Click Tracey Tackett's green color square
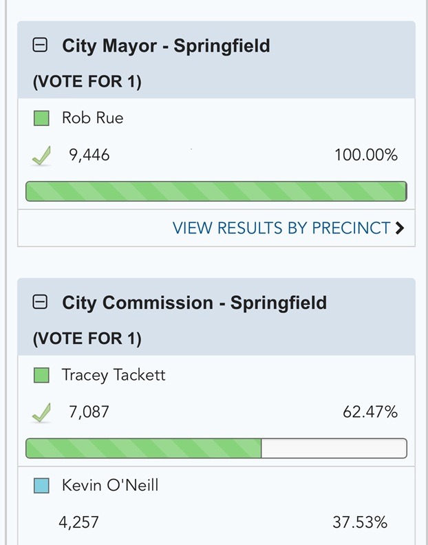428x545 pixels. 41,376
